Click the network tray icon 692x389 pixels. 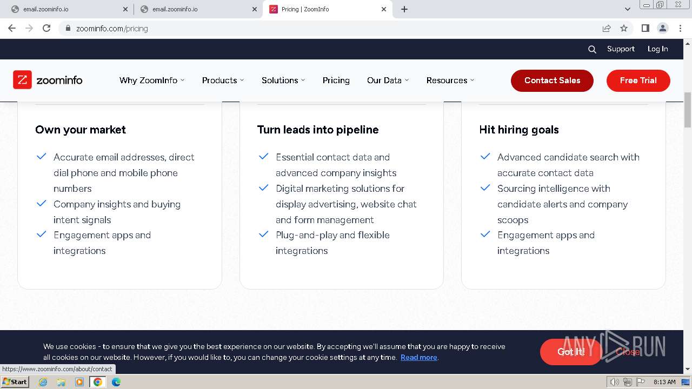tap(628, 382)
